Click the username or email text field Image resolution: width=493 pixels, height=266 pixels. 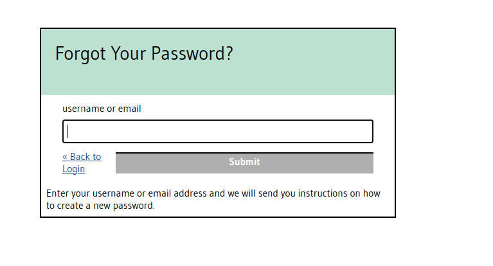[218, 132]
